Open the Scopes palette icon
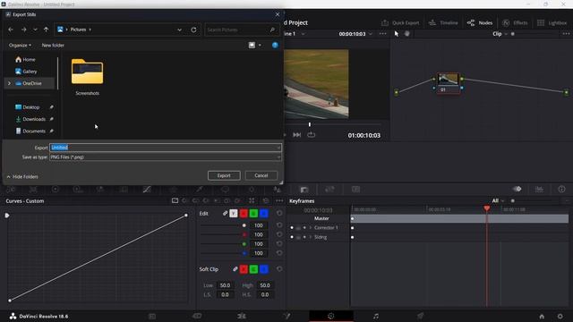Viewport: 573px width, 322px height. tap(539, 189)
